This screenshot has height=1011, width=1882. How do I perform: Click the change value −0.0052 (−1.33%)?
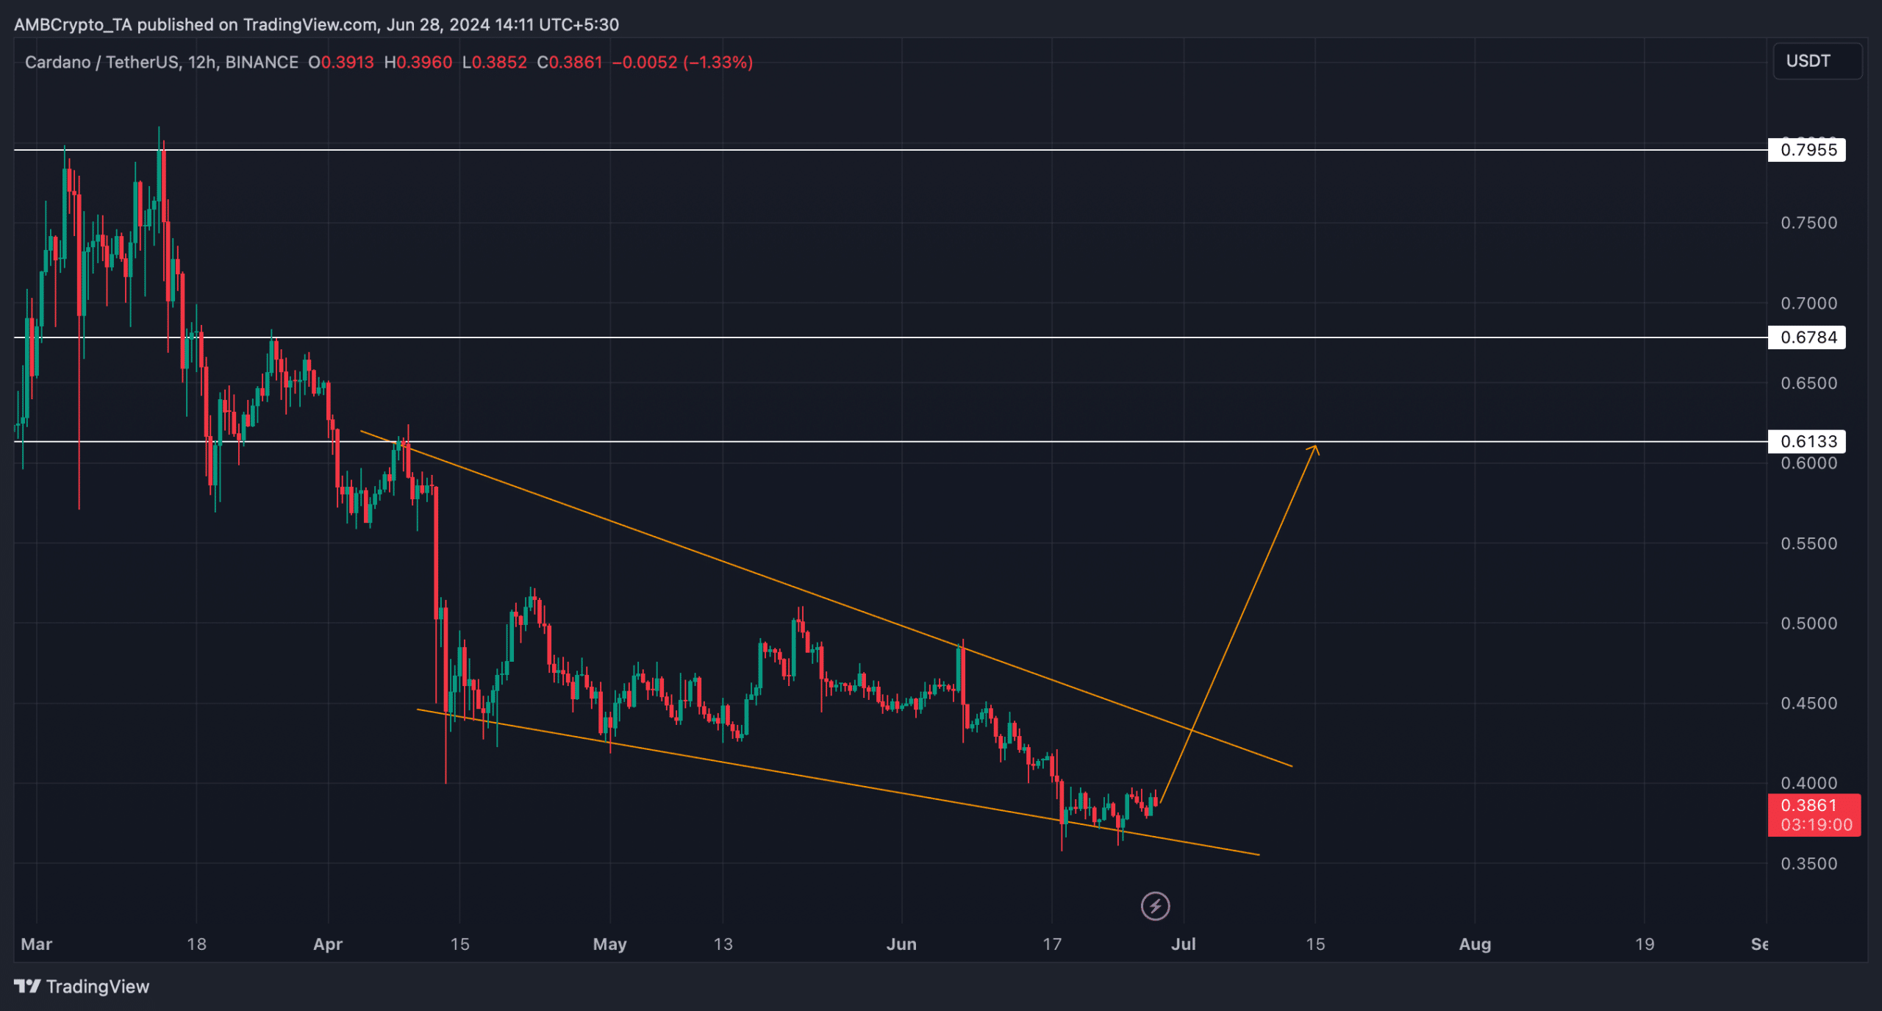tap(682, 62)
